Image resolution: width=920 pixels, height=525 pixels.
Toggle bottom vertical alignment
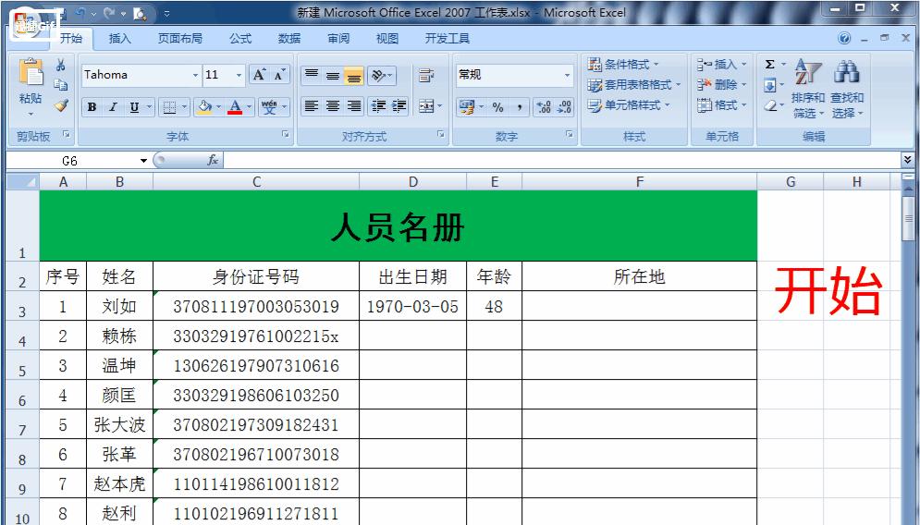coord(354,75)
